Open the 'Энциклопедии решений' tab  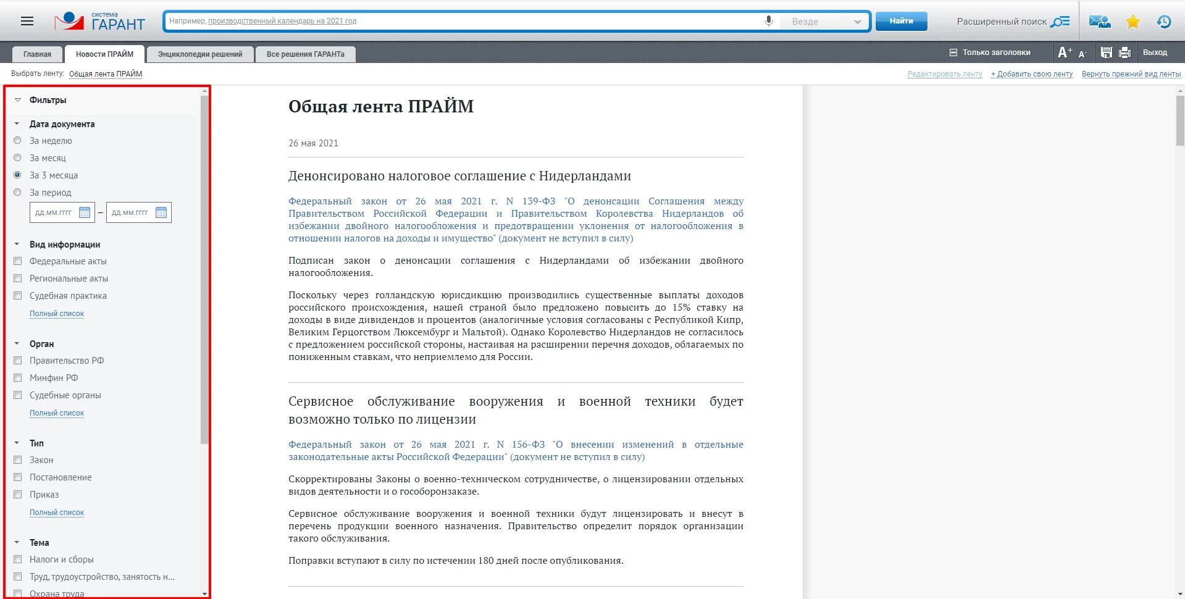tap(200, 54)
